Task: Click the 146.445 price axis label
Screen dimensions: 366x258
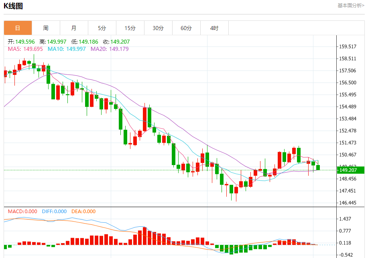Action: click(348, 203)
